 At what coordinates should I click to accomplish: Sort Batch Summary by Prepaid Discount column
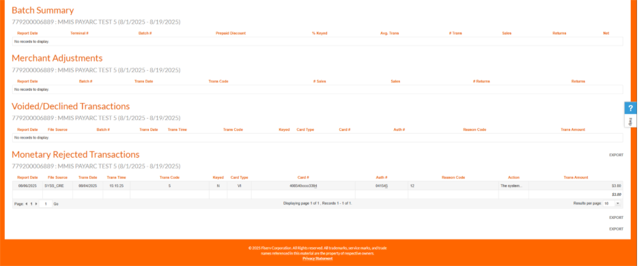pyautogui.click(x=231, y=33)
